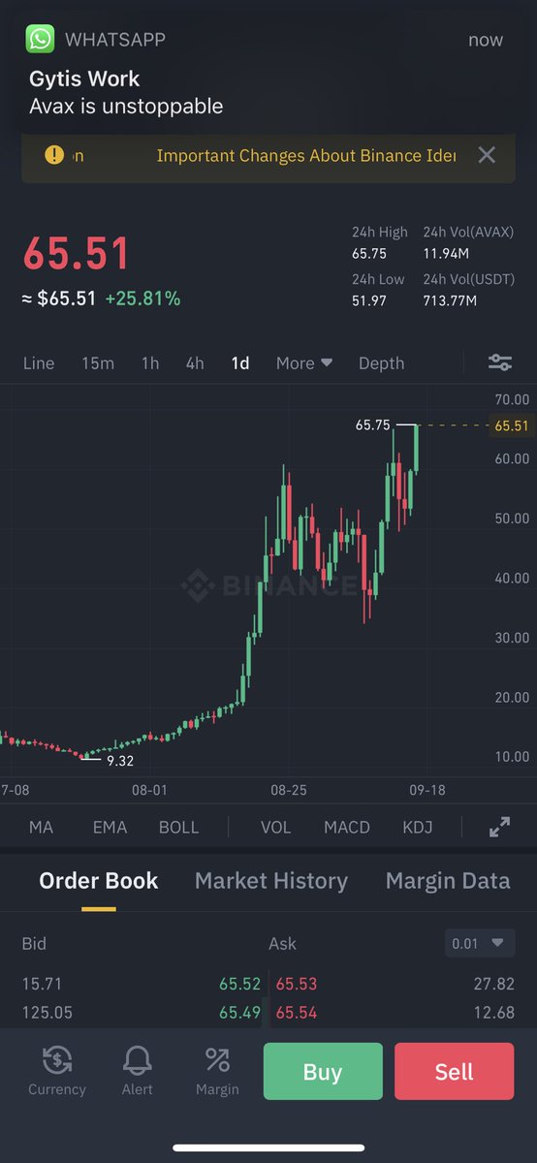Screen dimensions: 537x1163
Task: Toggle the MACD indicator
Action: point(347,827)
